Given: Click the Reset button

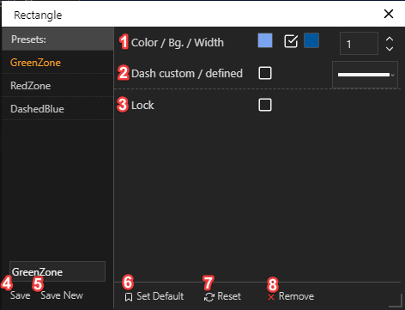Looking at the screenshot, I should (222, 296).
